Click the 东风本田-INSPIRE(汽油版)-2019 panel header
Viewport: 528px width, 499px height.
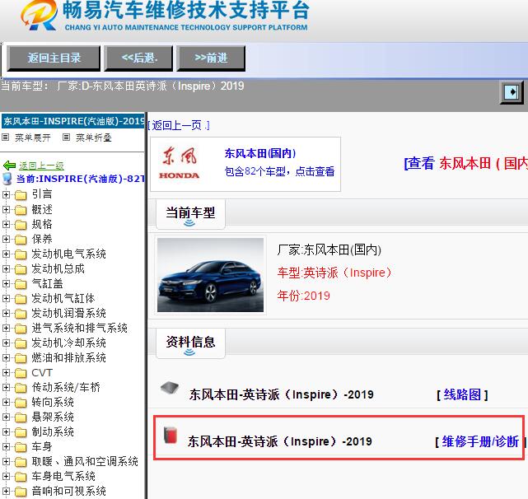click(73, 121)
